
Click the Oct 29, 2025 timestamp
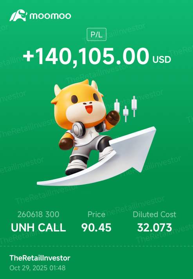coord(38,268)
